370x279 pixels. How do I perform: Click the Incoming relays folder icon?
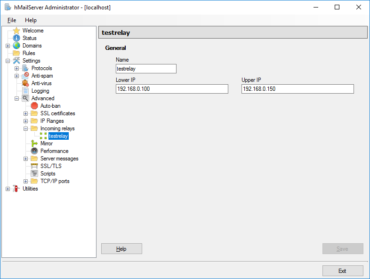(34, 128)
